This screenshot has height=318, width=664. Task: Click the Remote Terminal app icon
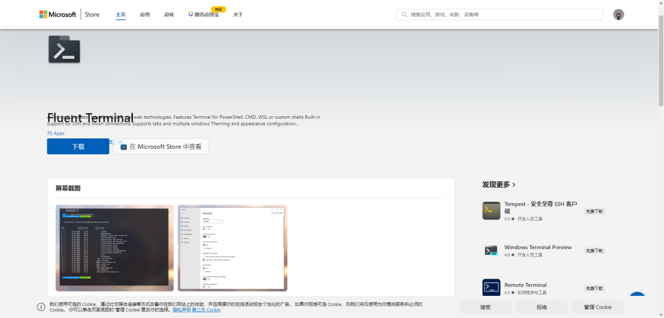coord(491,287)
